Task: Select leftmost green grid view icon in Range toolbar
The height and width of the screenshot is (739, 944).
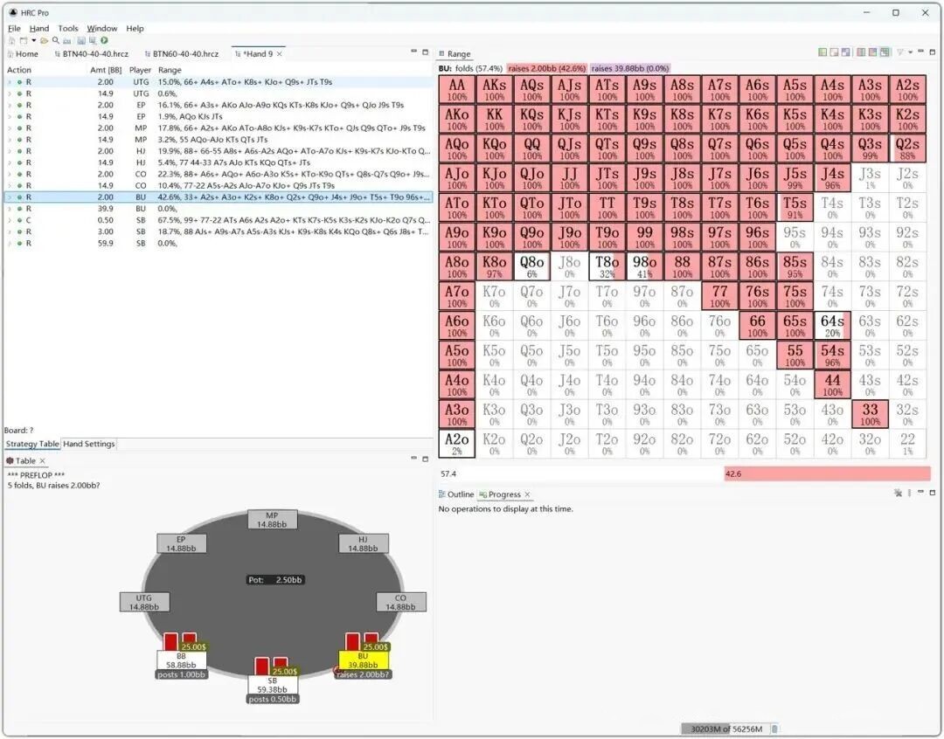Action: click(x=823, y=53)
